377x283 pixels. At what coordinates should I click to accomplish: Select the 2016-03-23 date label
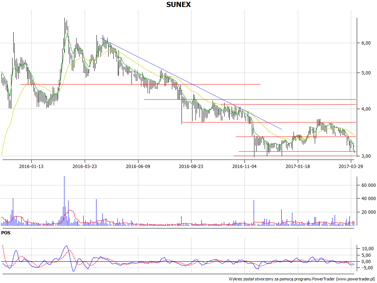[x=85, y=166]
